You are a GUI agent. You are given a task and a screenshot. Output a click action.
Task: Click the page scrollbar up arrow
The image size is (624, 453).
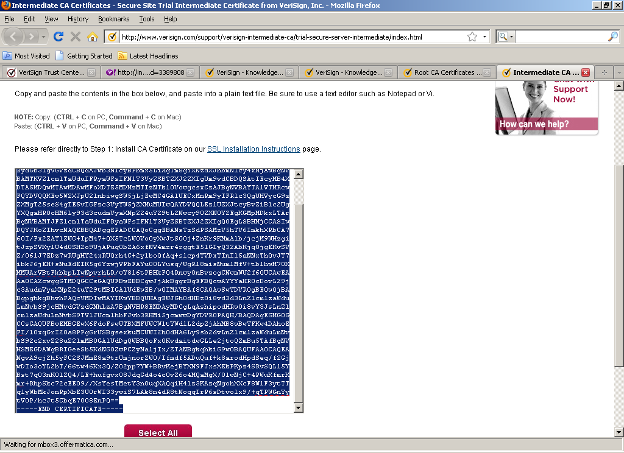click(619, 85)
